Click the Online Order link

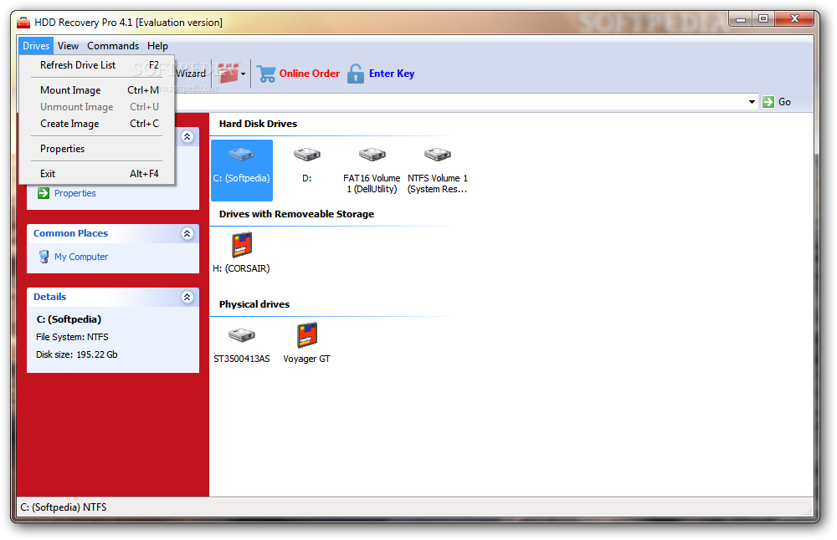(x=309, y=74)
